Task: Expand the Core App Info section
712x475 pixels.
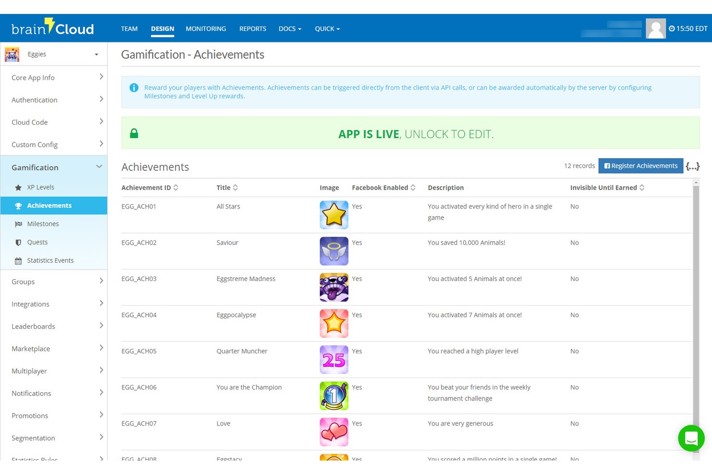Action: pos(54,77)
